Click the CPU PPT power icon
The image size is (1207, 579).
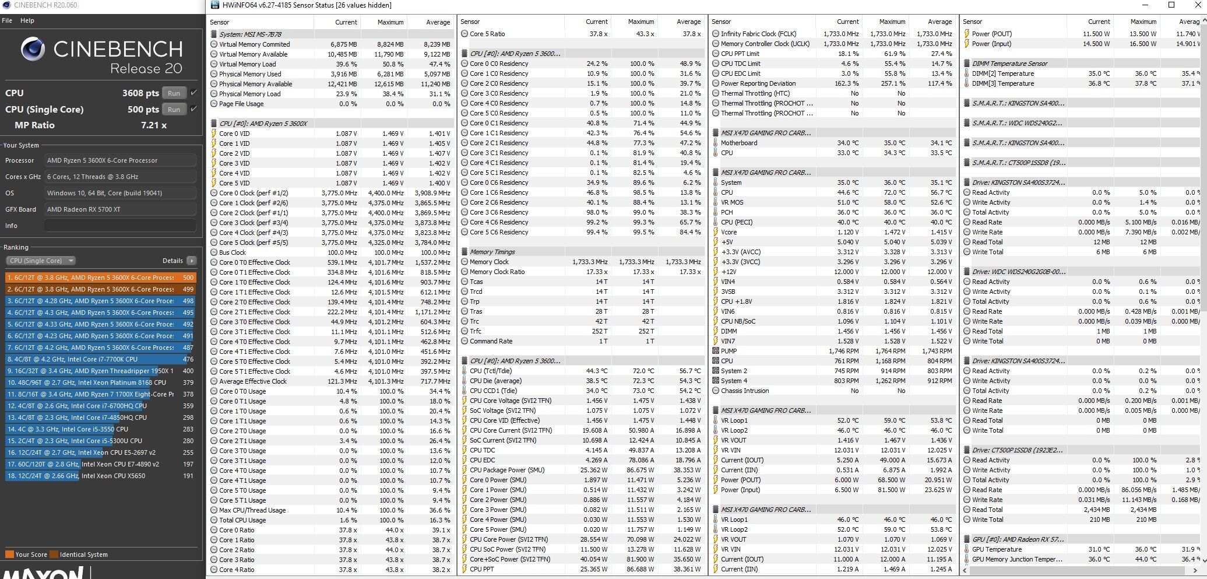pyautogui.click(x=464, y=569)
